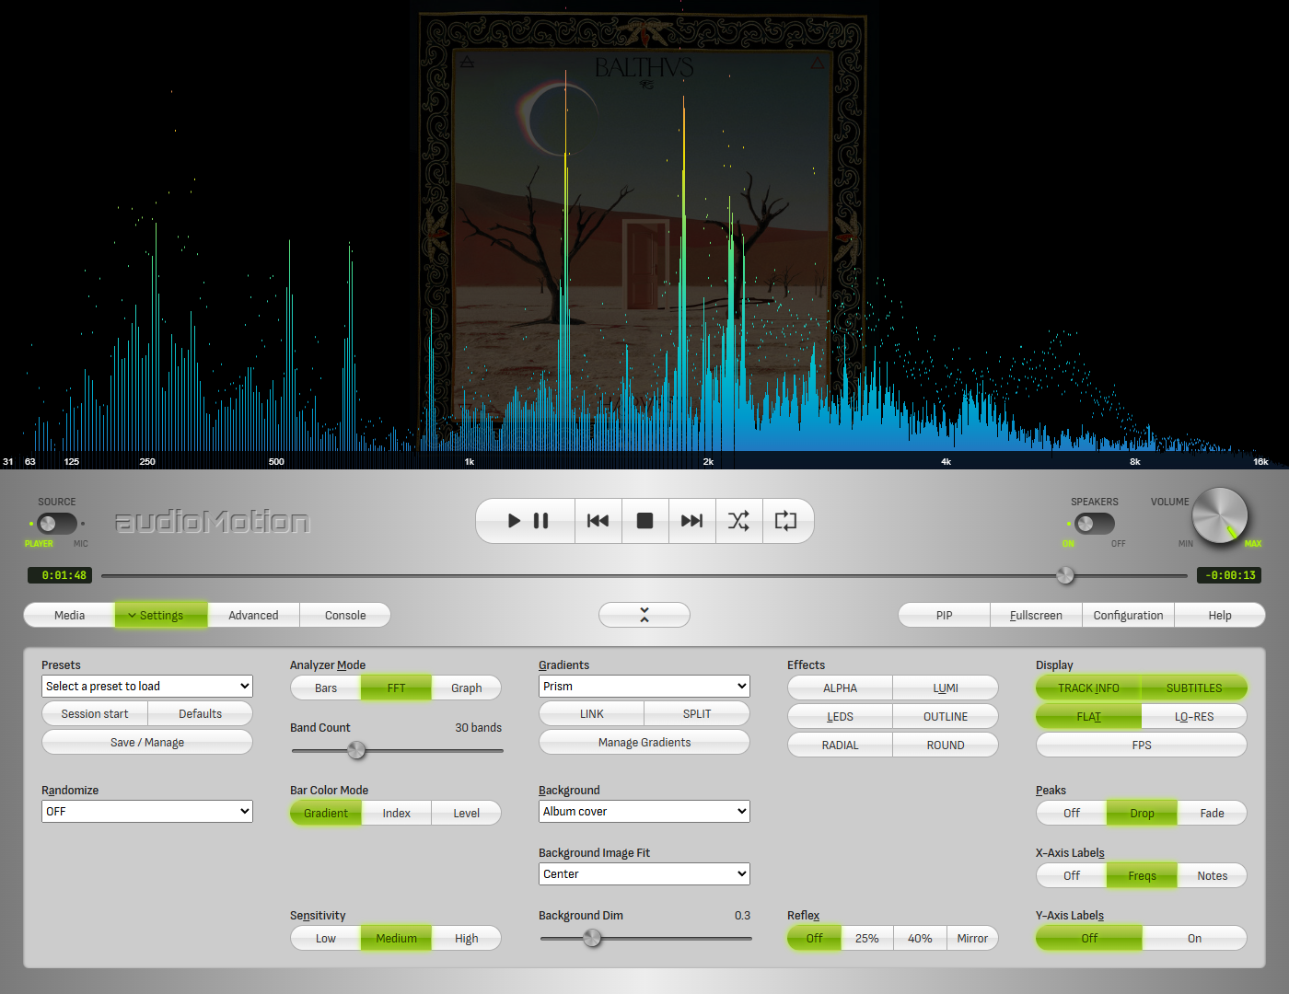Image resolution: width=1289 pixels, height=994 pixels.
Task: Click the play/pause button
Action: tap(528, 521)
